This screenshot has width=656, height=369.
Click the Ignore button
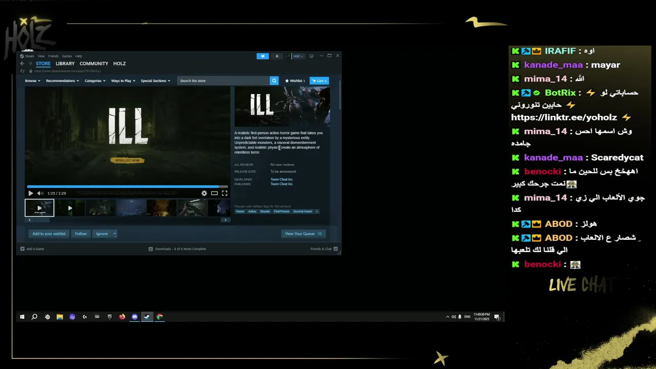(102, 234)
